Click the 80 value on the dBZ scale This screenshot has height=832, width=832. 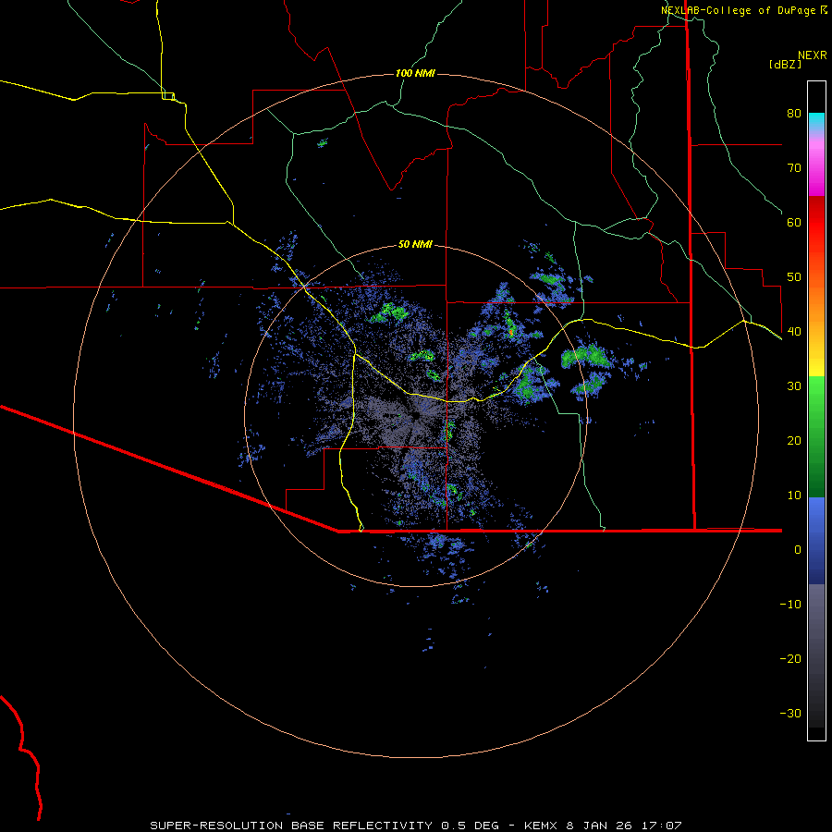[x=794, y=114]
